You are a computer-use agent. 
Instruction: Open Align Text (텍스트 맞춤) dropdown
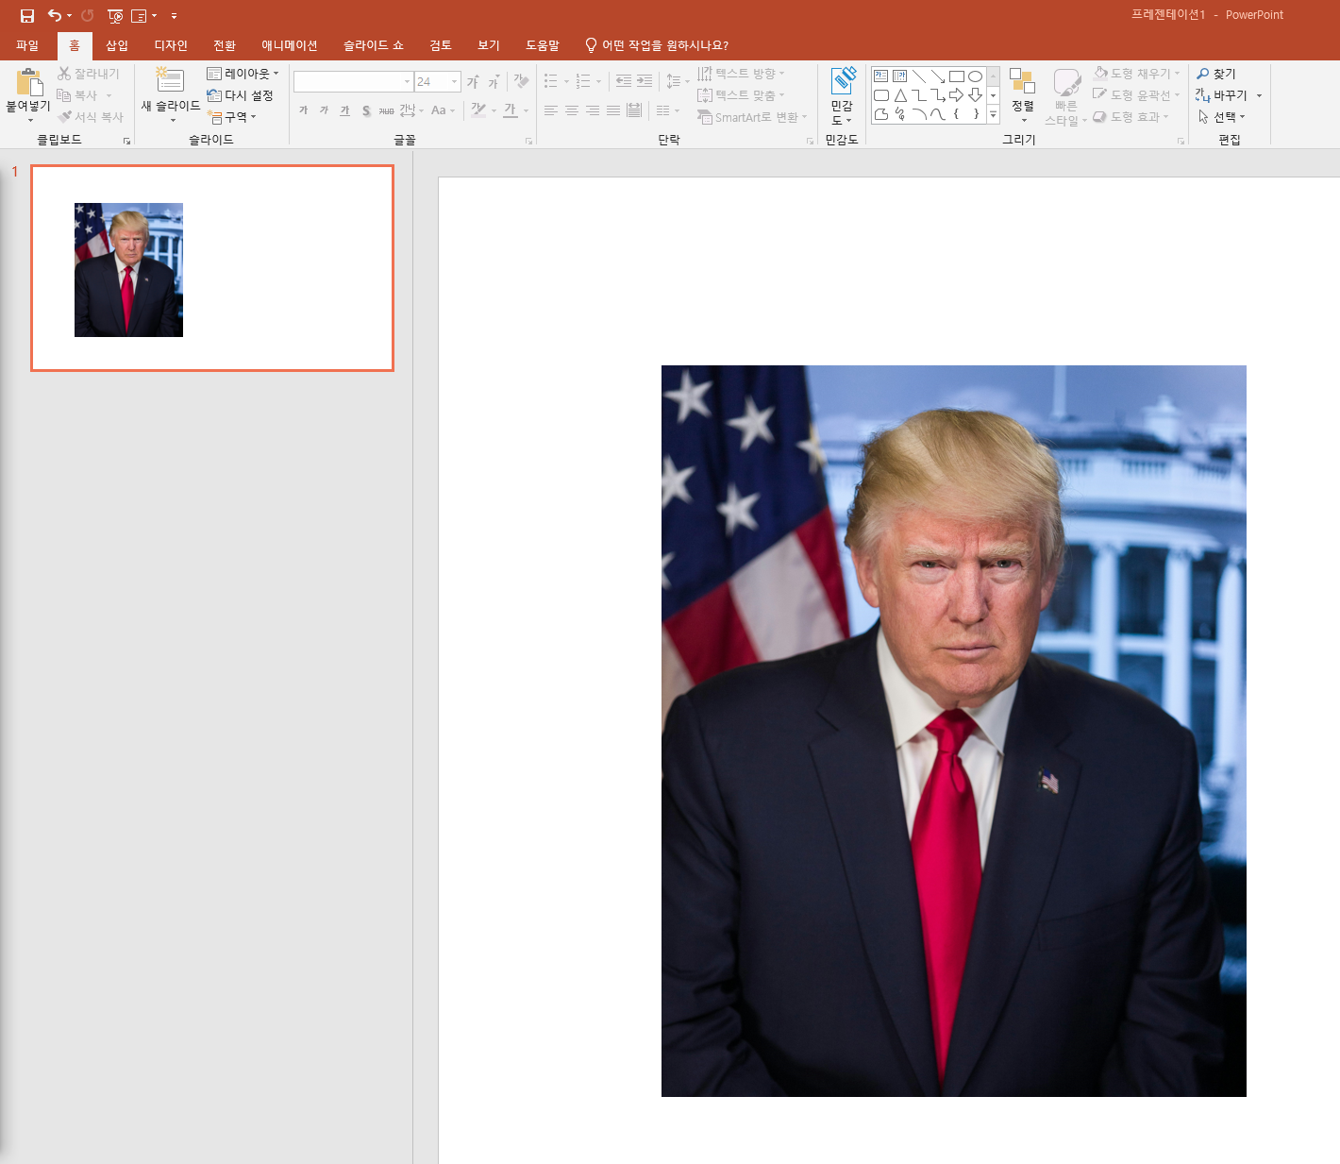tap(741, 95)
